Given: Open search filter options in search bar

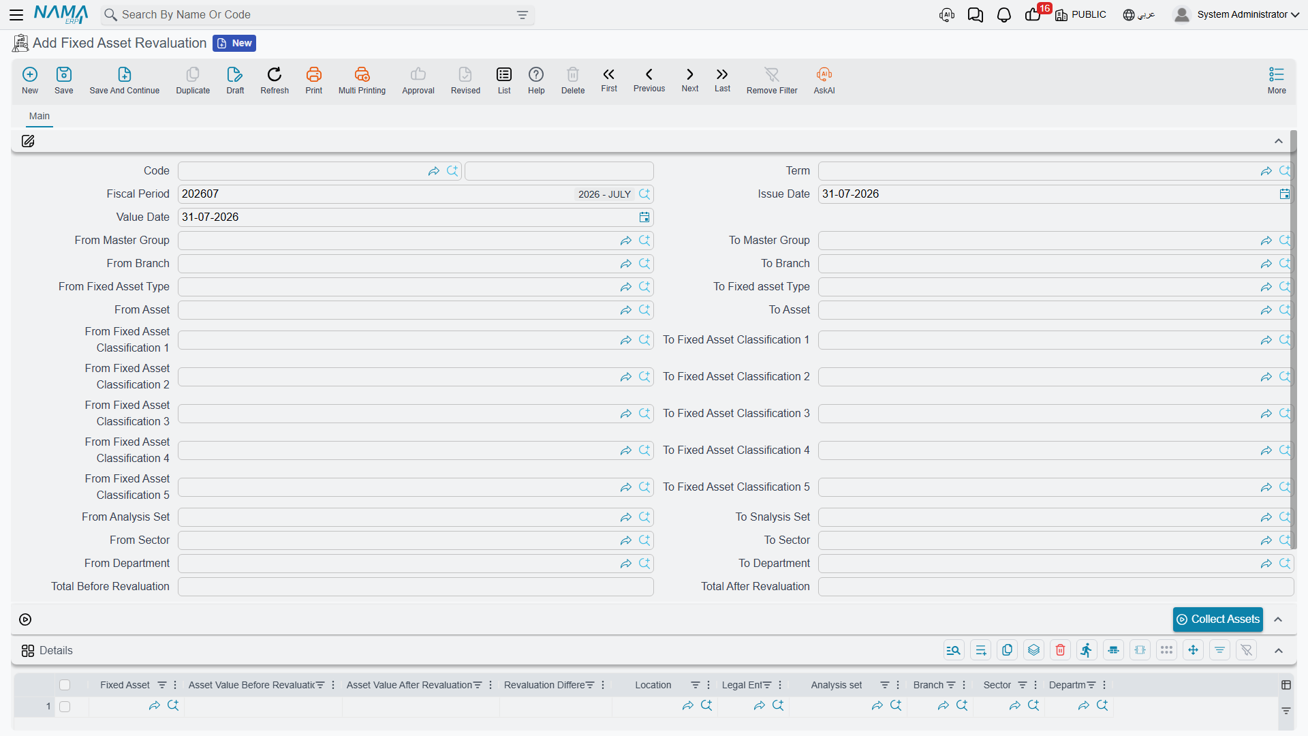Looking at the screenshot, I should (x=523, y=15).
